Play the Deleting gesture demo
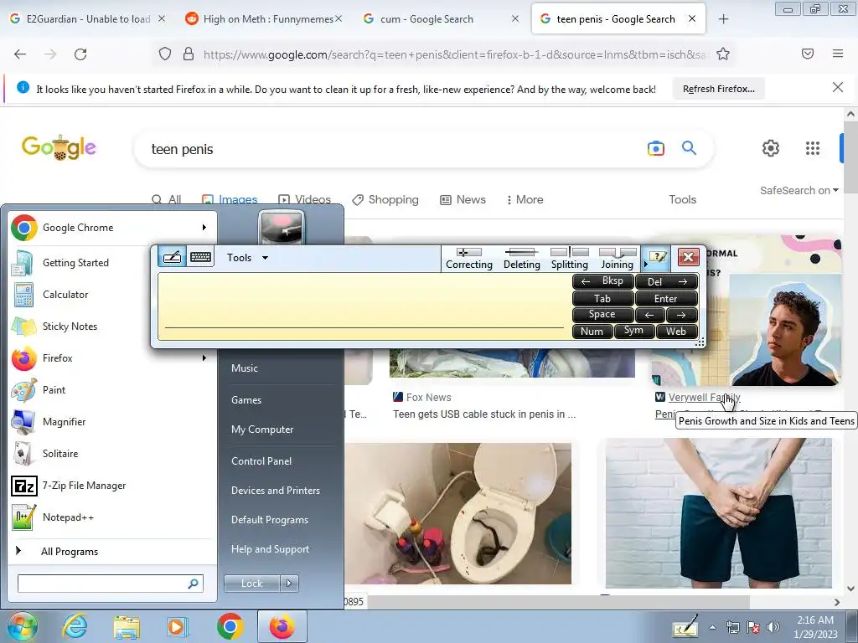The image size is (858, 643). [521, 258]
